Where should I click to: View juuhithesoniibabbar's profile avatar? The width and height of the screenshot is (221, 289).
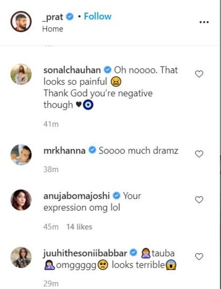[x=21, y=257]
